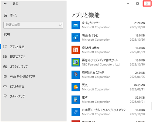Click the 23.9 MB size value
The image size is (152, 122).
140,23
